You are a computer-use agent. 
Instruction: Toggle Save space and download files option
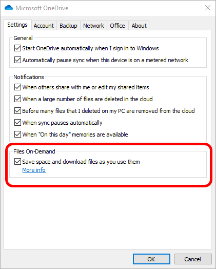[x=17, y=162]
